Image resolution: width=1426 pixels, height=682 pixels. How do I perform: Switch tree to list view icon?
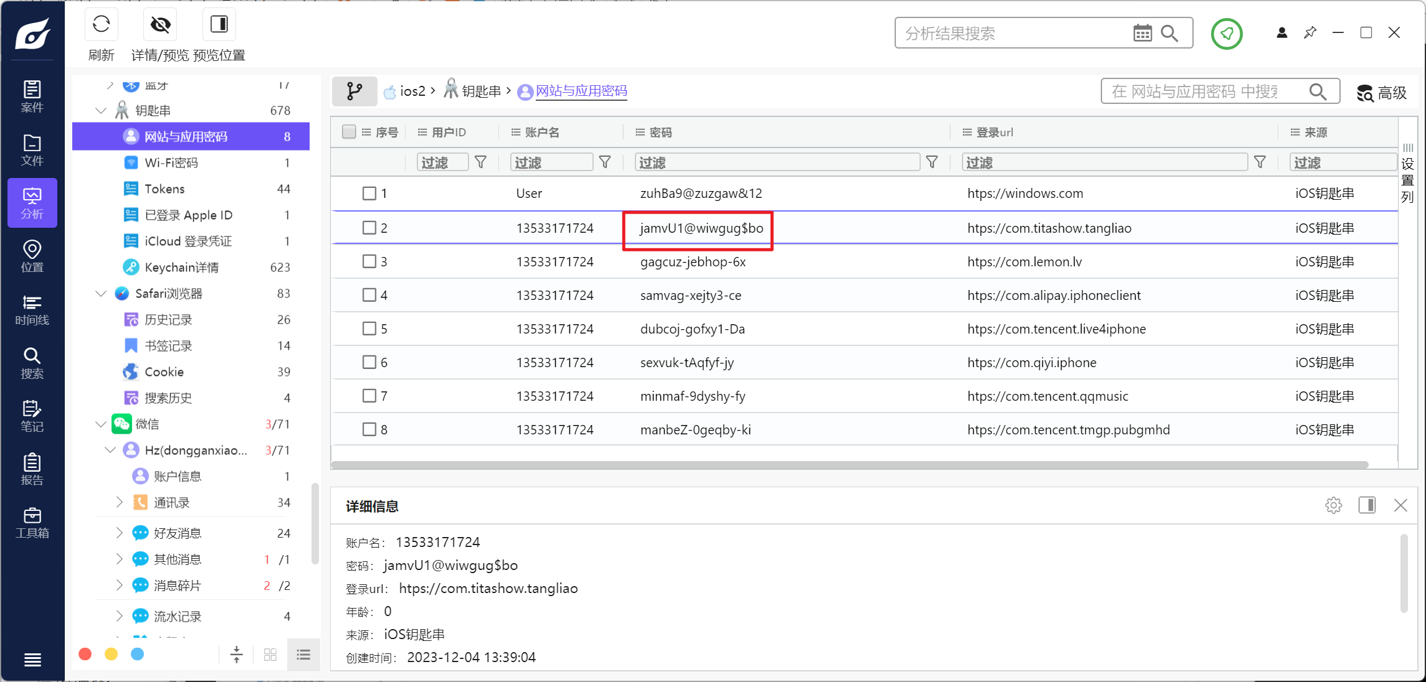(x=303, y=655)
